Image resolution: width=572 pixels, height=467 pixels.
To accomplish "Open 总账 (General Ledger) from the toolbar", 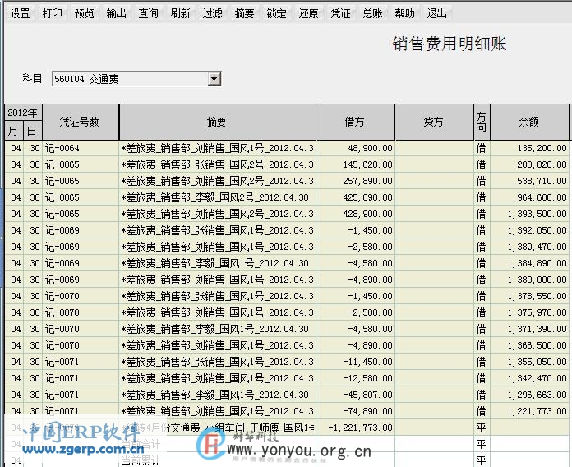I will point(372,13).
